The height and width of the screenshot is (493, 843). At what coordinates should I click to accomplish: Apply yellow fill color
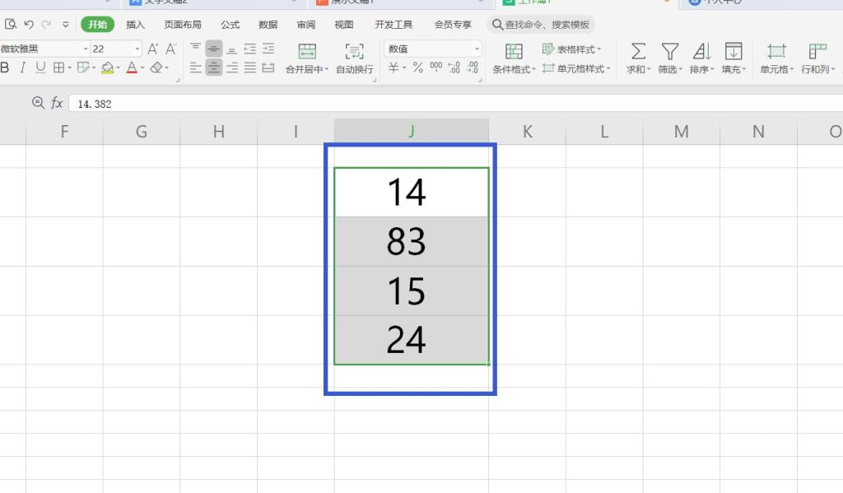108,67
